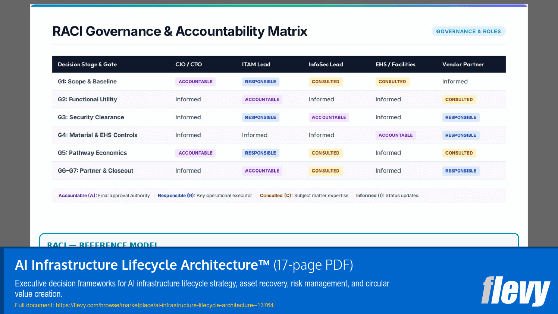
Task: Open the flevy.com full document link
Action: pos(164,305)
